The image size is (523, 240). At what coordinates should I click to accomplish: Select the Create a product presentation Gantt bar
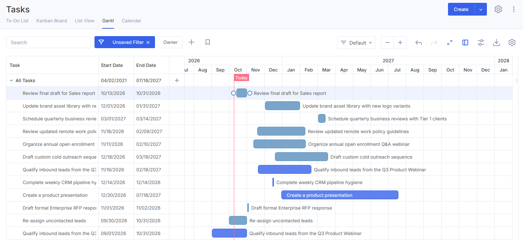coord(340,195)
